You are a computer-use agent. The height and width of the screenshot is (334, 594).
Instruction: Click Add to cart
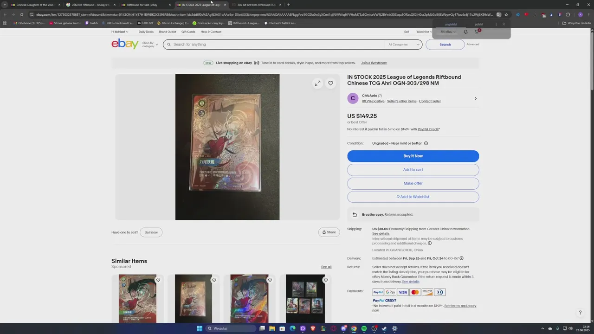pos(413,170)
